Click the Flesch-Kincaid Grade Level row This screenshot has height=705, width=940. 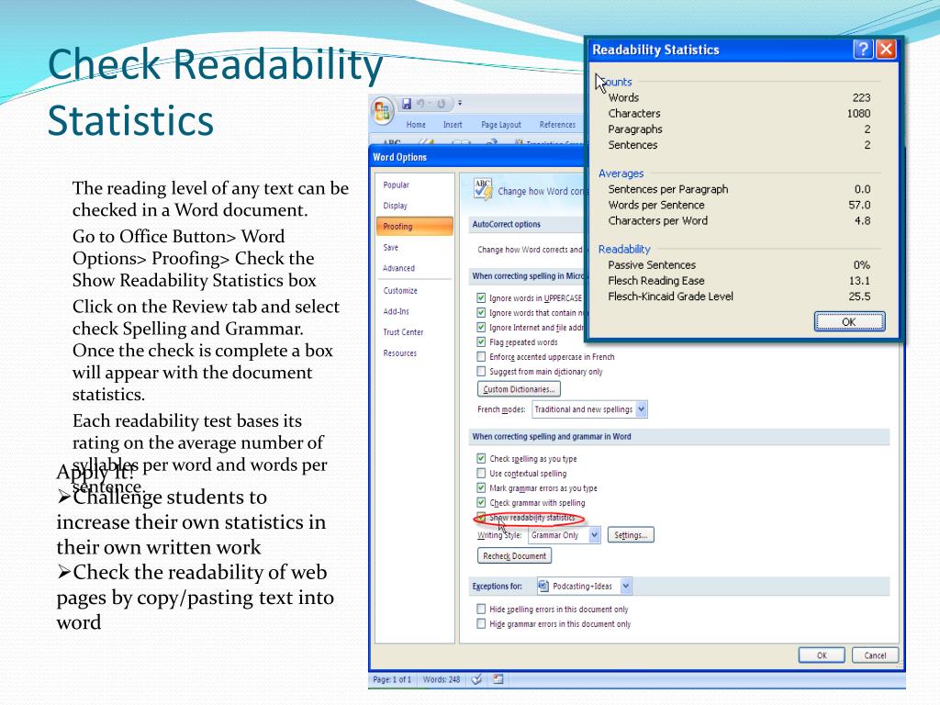pyautogui.click(x=739, y=297)
